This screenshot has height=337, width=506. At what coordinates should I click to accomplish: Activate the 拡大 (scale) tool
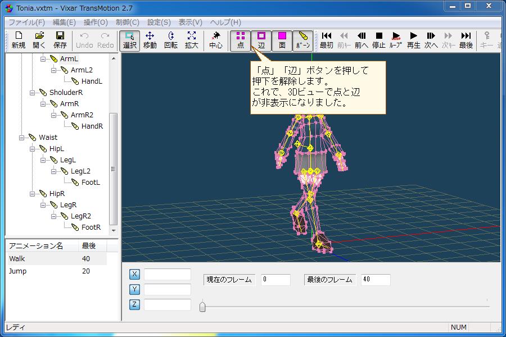point(191,39)
